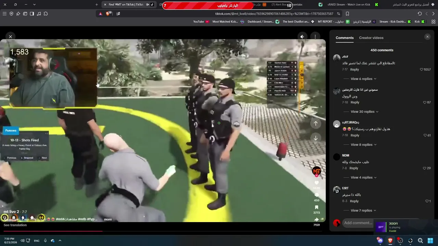This screenshot has width=438, height=246.
Task: Reload the current page
Action: pyautogui.click(x=420, y=14)
